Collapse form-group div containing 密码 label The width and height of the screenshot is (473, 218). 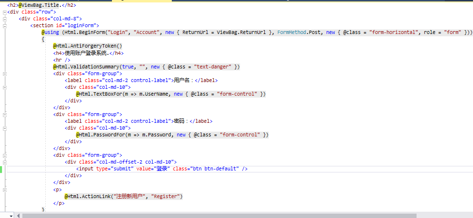coord(4,115)
